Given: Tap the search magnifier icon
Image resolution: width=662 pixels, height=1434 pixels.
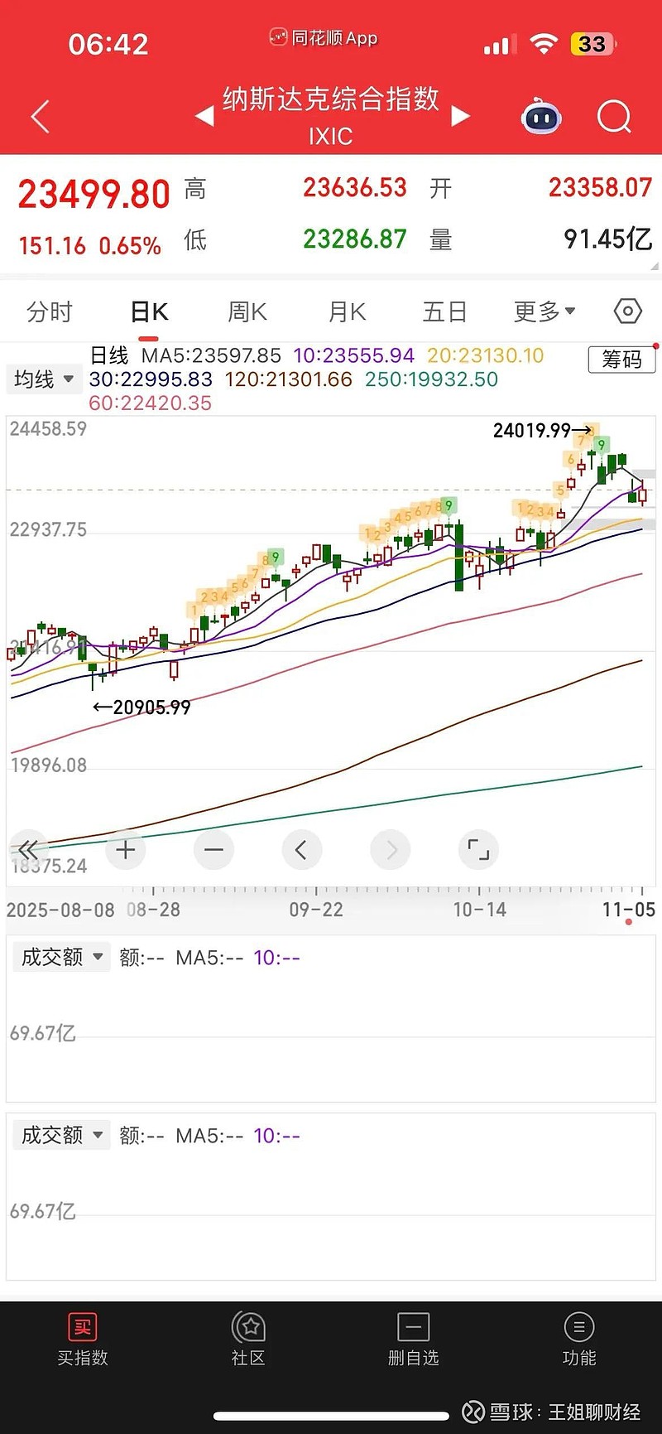Looking at the screenshot, I should [613, 117].
